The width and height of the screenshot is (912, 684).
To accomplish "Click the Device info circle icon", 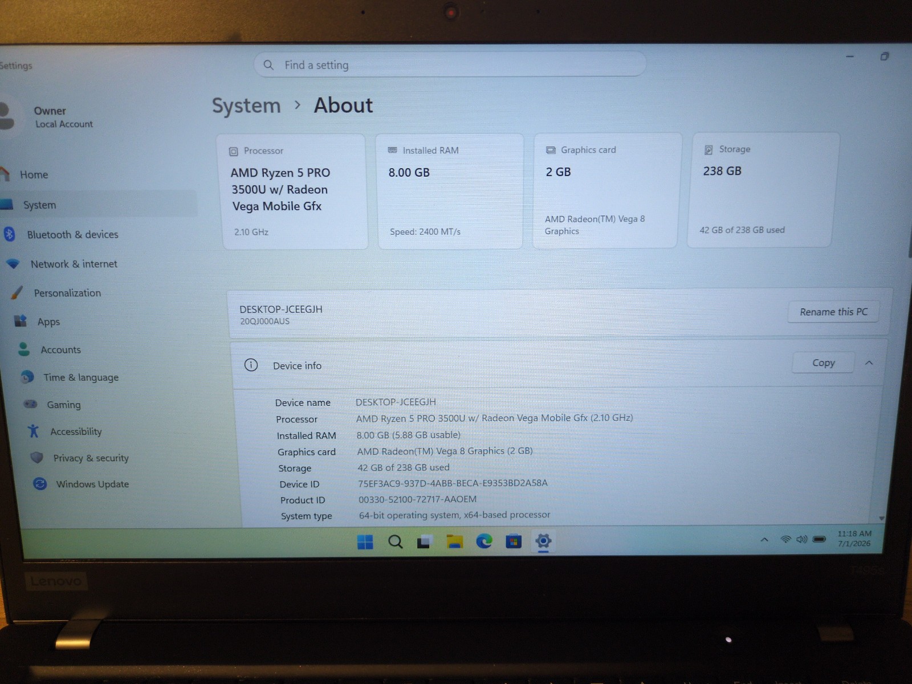I will (x=251, y=365).
